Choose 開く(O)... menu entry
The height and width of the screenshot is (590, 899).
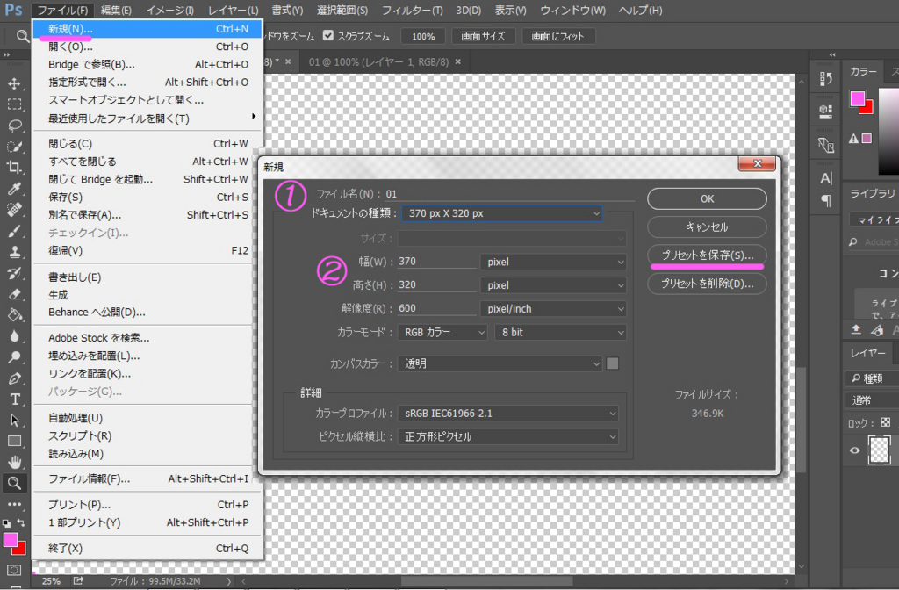(x=147, y=47)
